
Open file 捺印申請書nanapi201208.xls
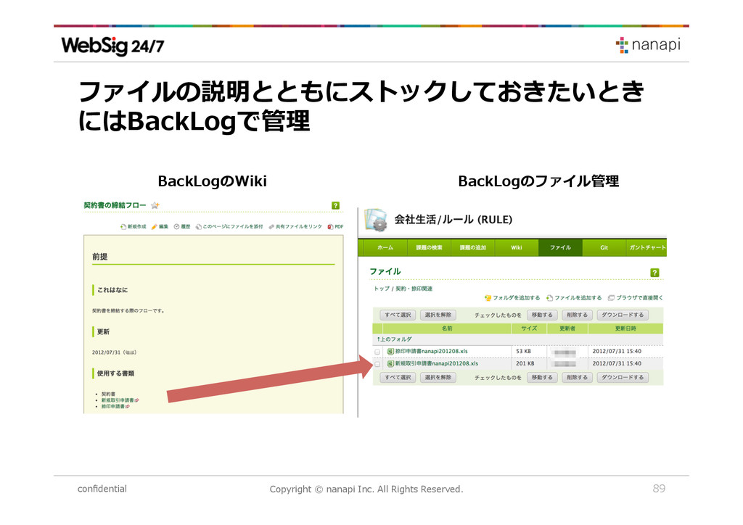[431, 351]
